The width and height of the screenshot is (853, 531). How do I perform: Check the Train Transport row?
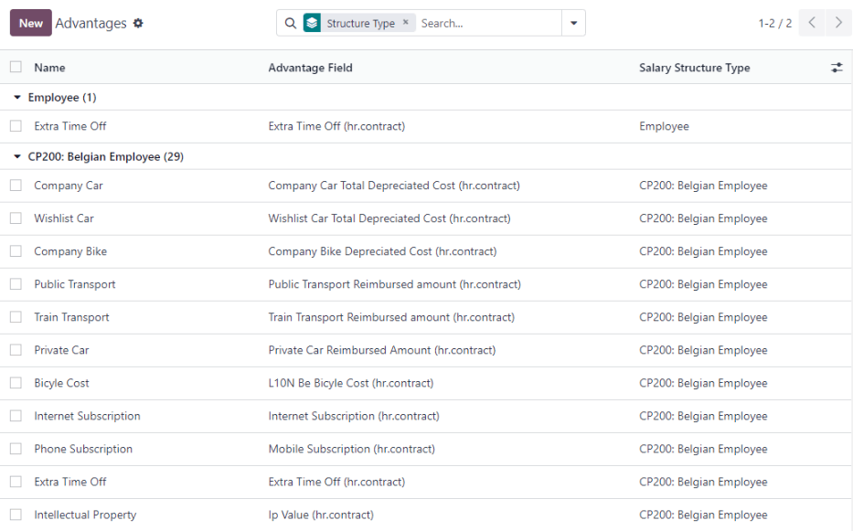16,317
